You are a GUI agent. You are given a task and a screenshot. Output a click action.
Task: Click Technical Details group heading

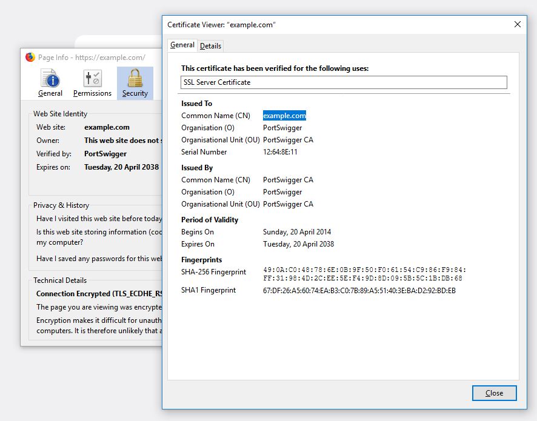tap(60, 280)
